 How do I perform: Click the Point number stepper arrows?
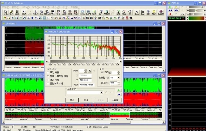(x=85, y=71)
